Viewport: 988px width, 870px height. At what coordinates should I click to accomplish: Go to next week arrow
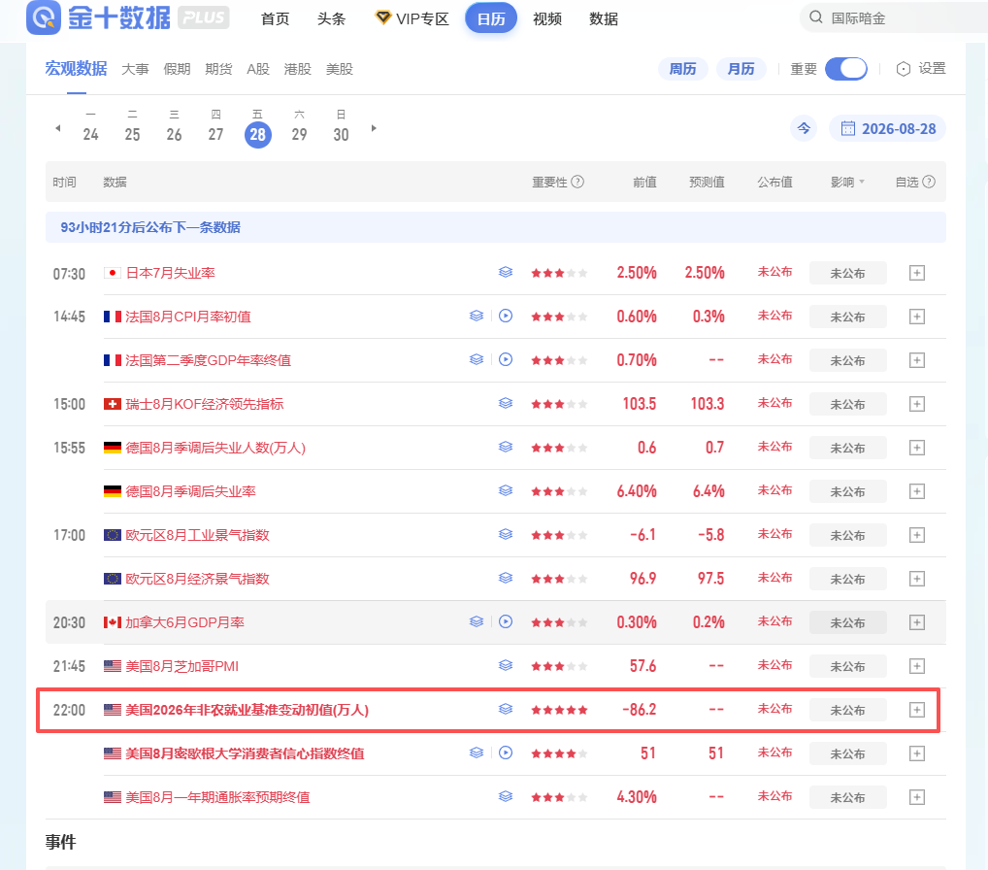tap(374, 128)
